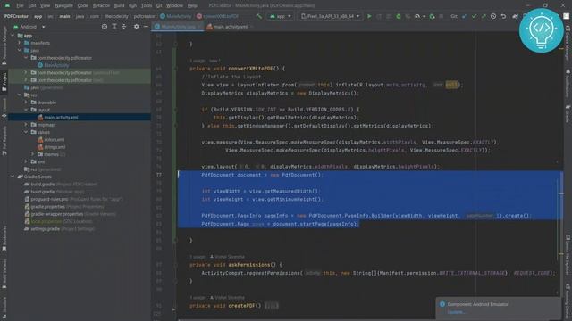This screenshot has height=321, width=572.
Task: Click gutter fold marker beside convertXMLtoPDF
Action: [x=175, y=69]
